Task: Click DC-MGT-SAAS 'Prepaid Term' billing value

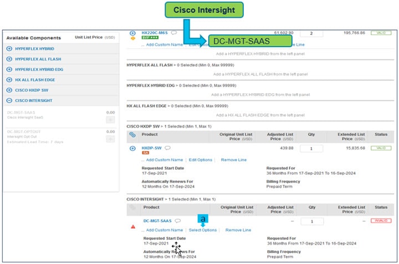Action: click(280, 257)
